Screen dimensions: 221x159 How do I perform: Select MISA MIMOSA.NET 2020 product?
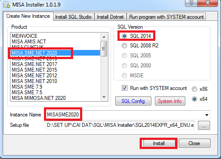55,98
